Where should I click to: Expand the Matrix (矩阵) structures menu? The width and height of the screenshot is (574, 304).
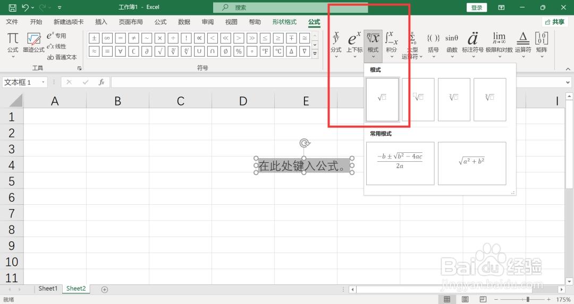coord(542,45)
